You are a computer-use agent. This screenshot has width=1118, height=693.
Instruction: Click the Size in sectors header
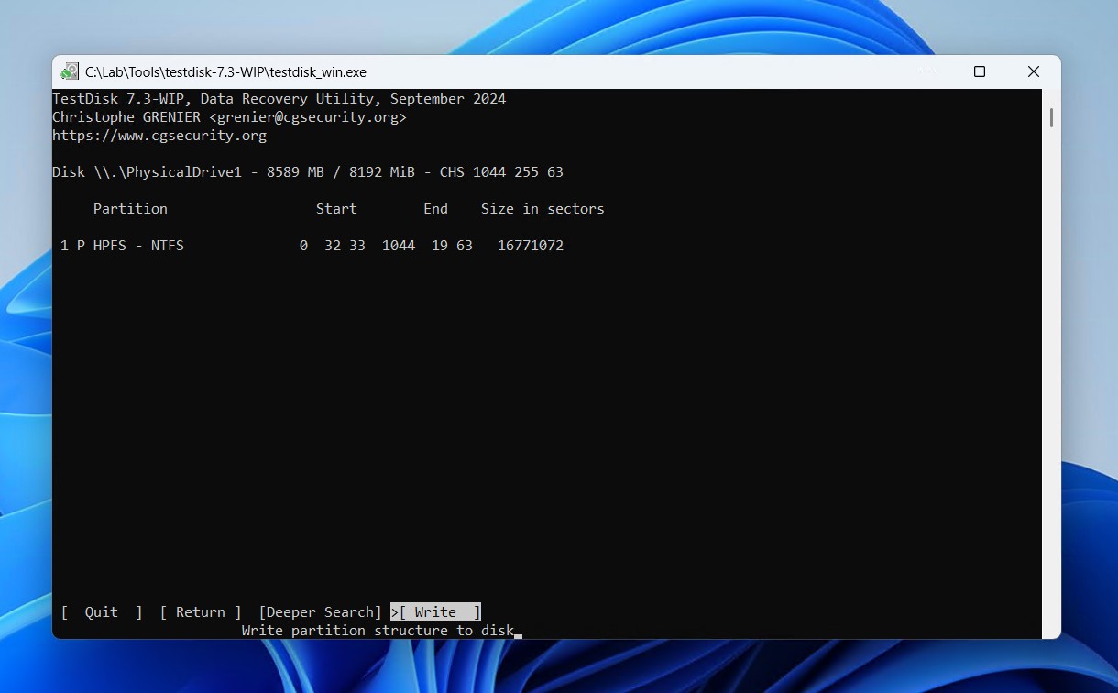(x=543, y=209)
